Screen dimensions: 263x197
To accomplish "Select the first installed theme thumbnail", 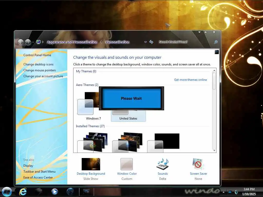I will pyautogui.click(x=92, y=142).
